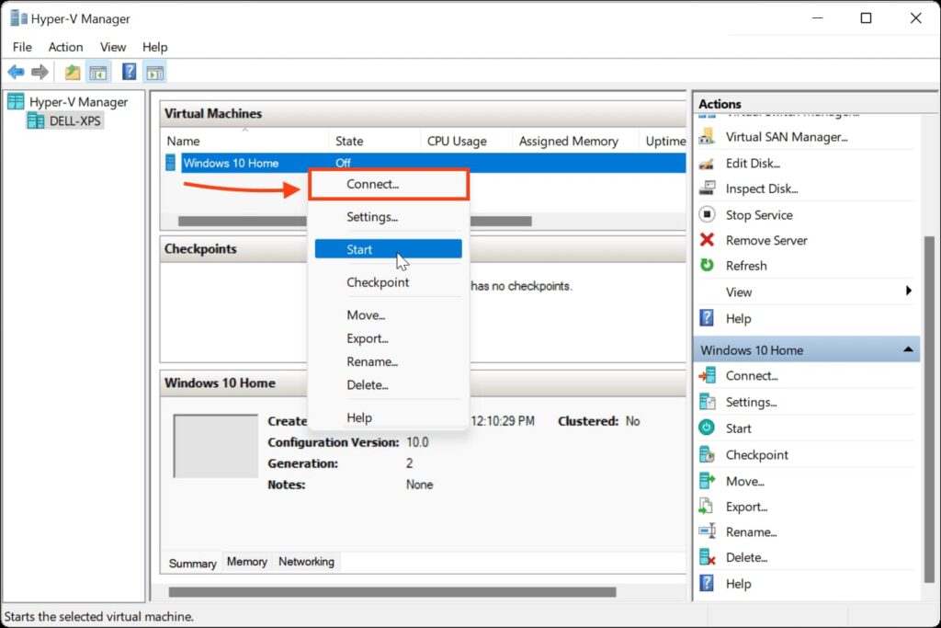The image size is (941, 628).
Task: Click the Up one level folder icon
Action: pos(72,73)
